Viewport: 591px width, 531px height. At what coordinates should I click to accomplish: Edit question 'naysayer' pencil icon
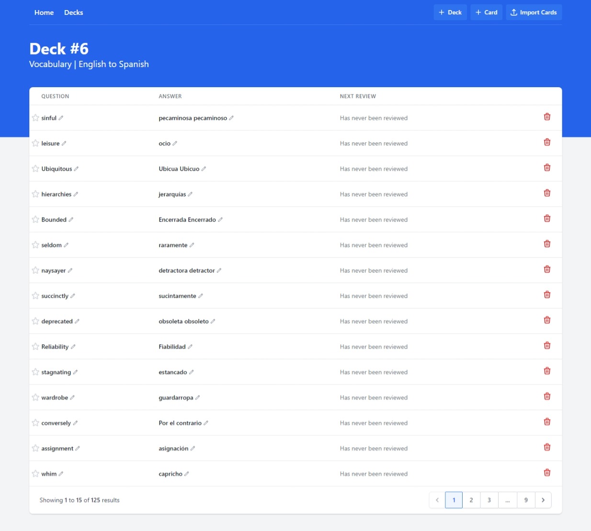pyautogui.click(x=70, y=270)
